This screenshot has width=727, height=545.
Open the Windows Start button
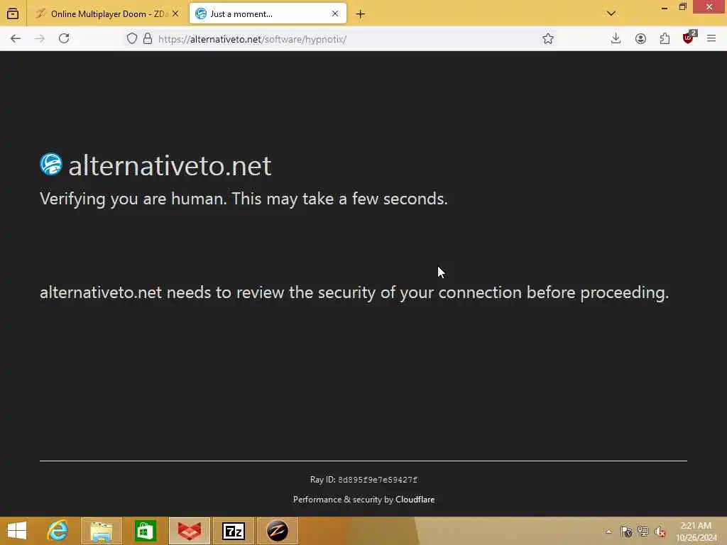click(x=17, y=531)
